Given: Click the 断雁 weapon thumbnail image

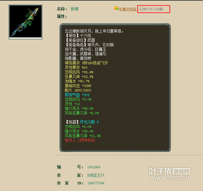Looking at the screenshot, I should (26, 22).
